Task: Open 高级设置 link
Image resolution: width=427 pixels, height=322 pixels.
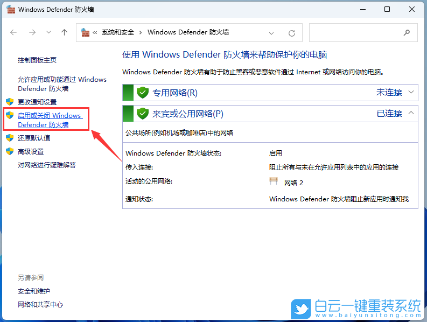Action: tap(31, 151)
